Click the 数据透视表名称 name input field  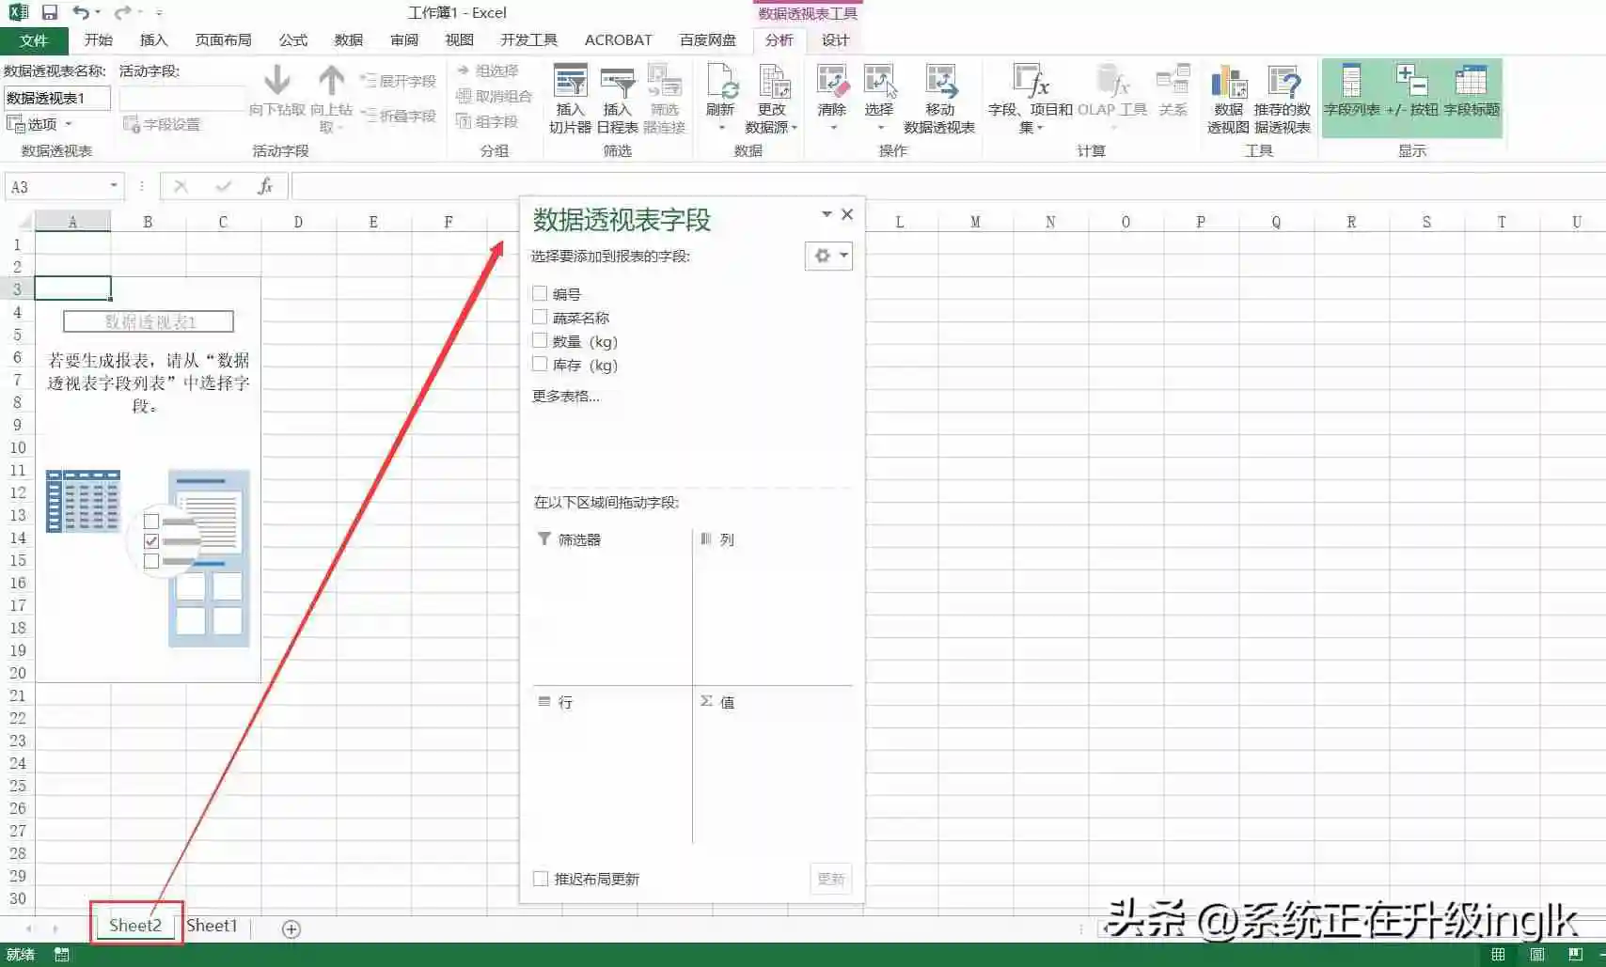click(x=57, y=98)
